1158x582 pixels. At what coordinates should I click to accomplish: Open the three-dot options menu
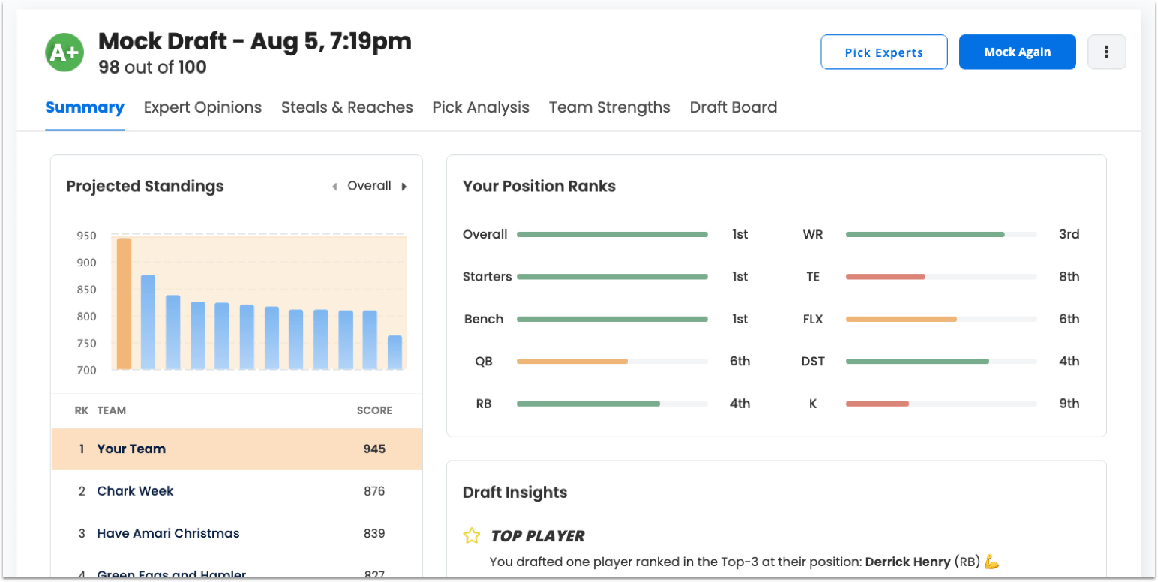click(1107, 52)
